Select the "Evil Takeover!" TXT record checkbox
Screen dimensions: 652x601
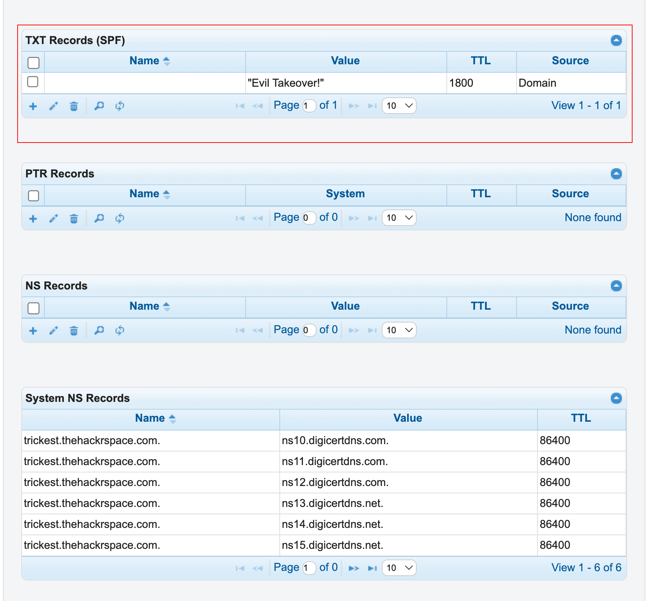tap(33, 82)
